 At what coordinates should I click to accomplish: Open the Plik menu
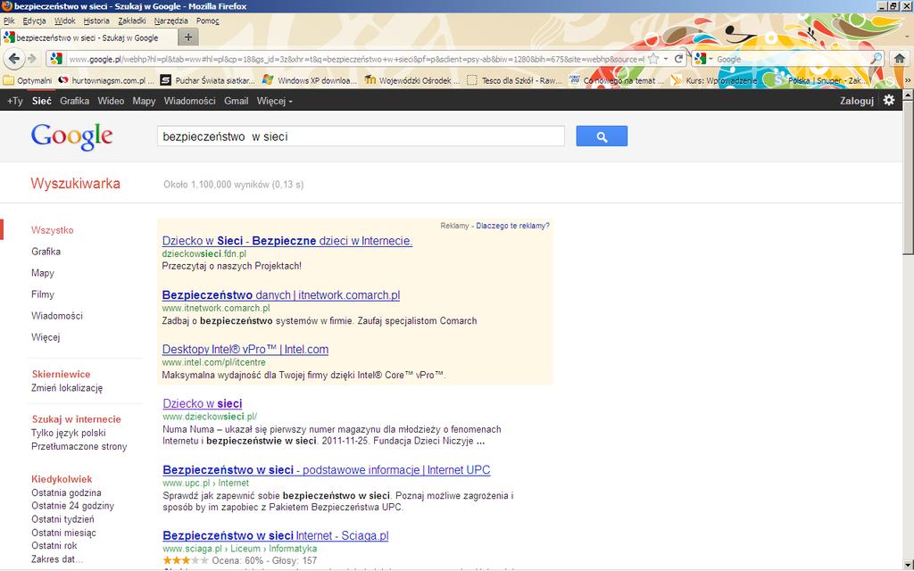coord(9,21)
